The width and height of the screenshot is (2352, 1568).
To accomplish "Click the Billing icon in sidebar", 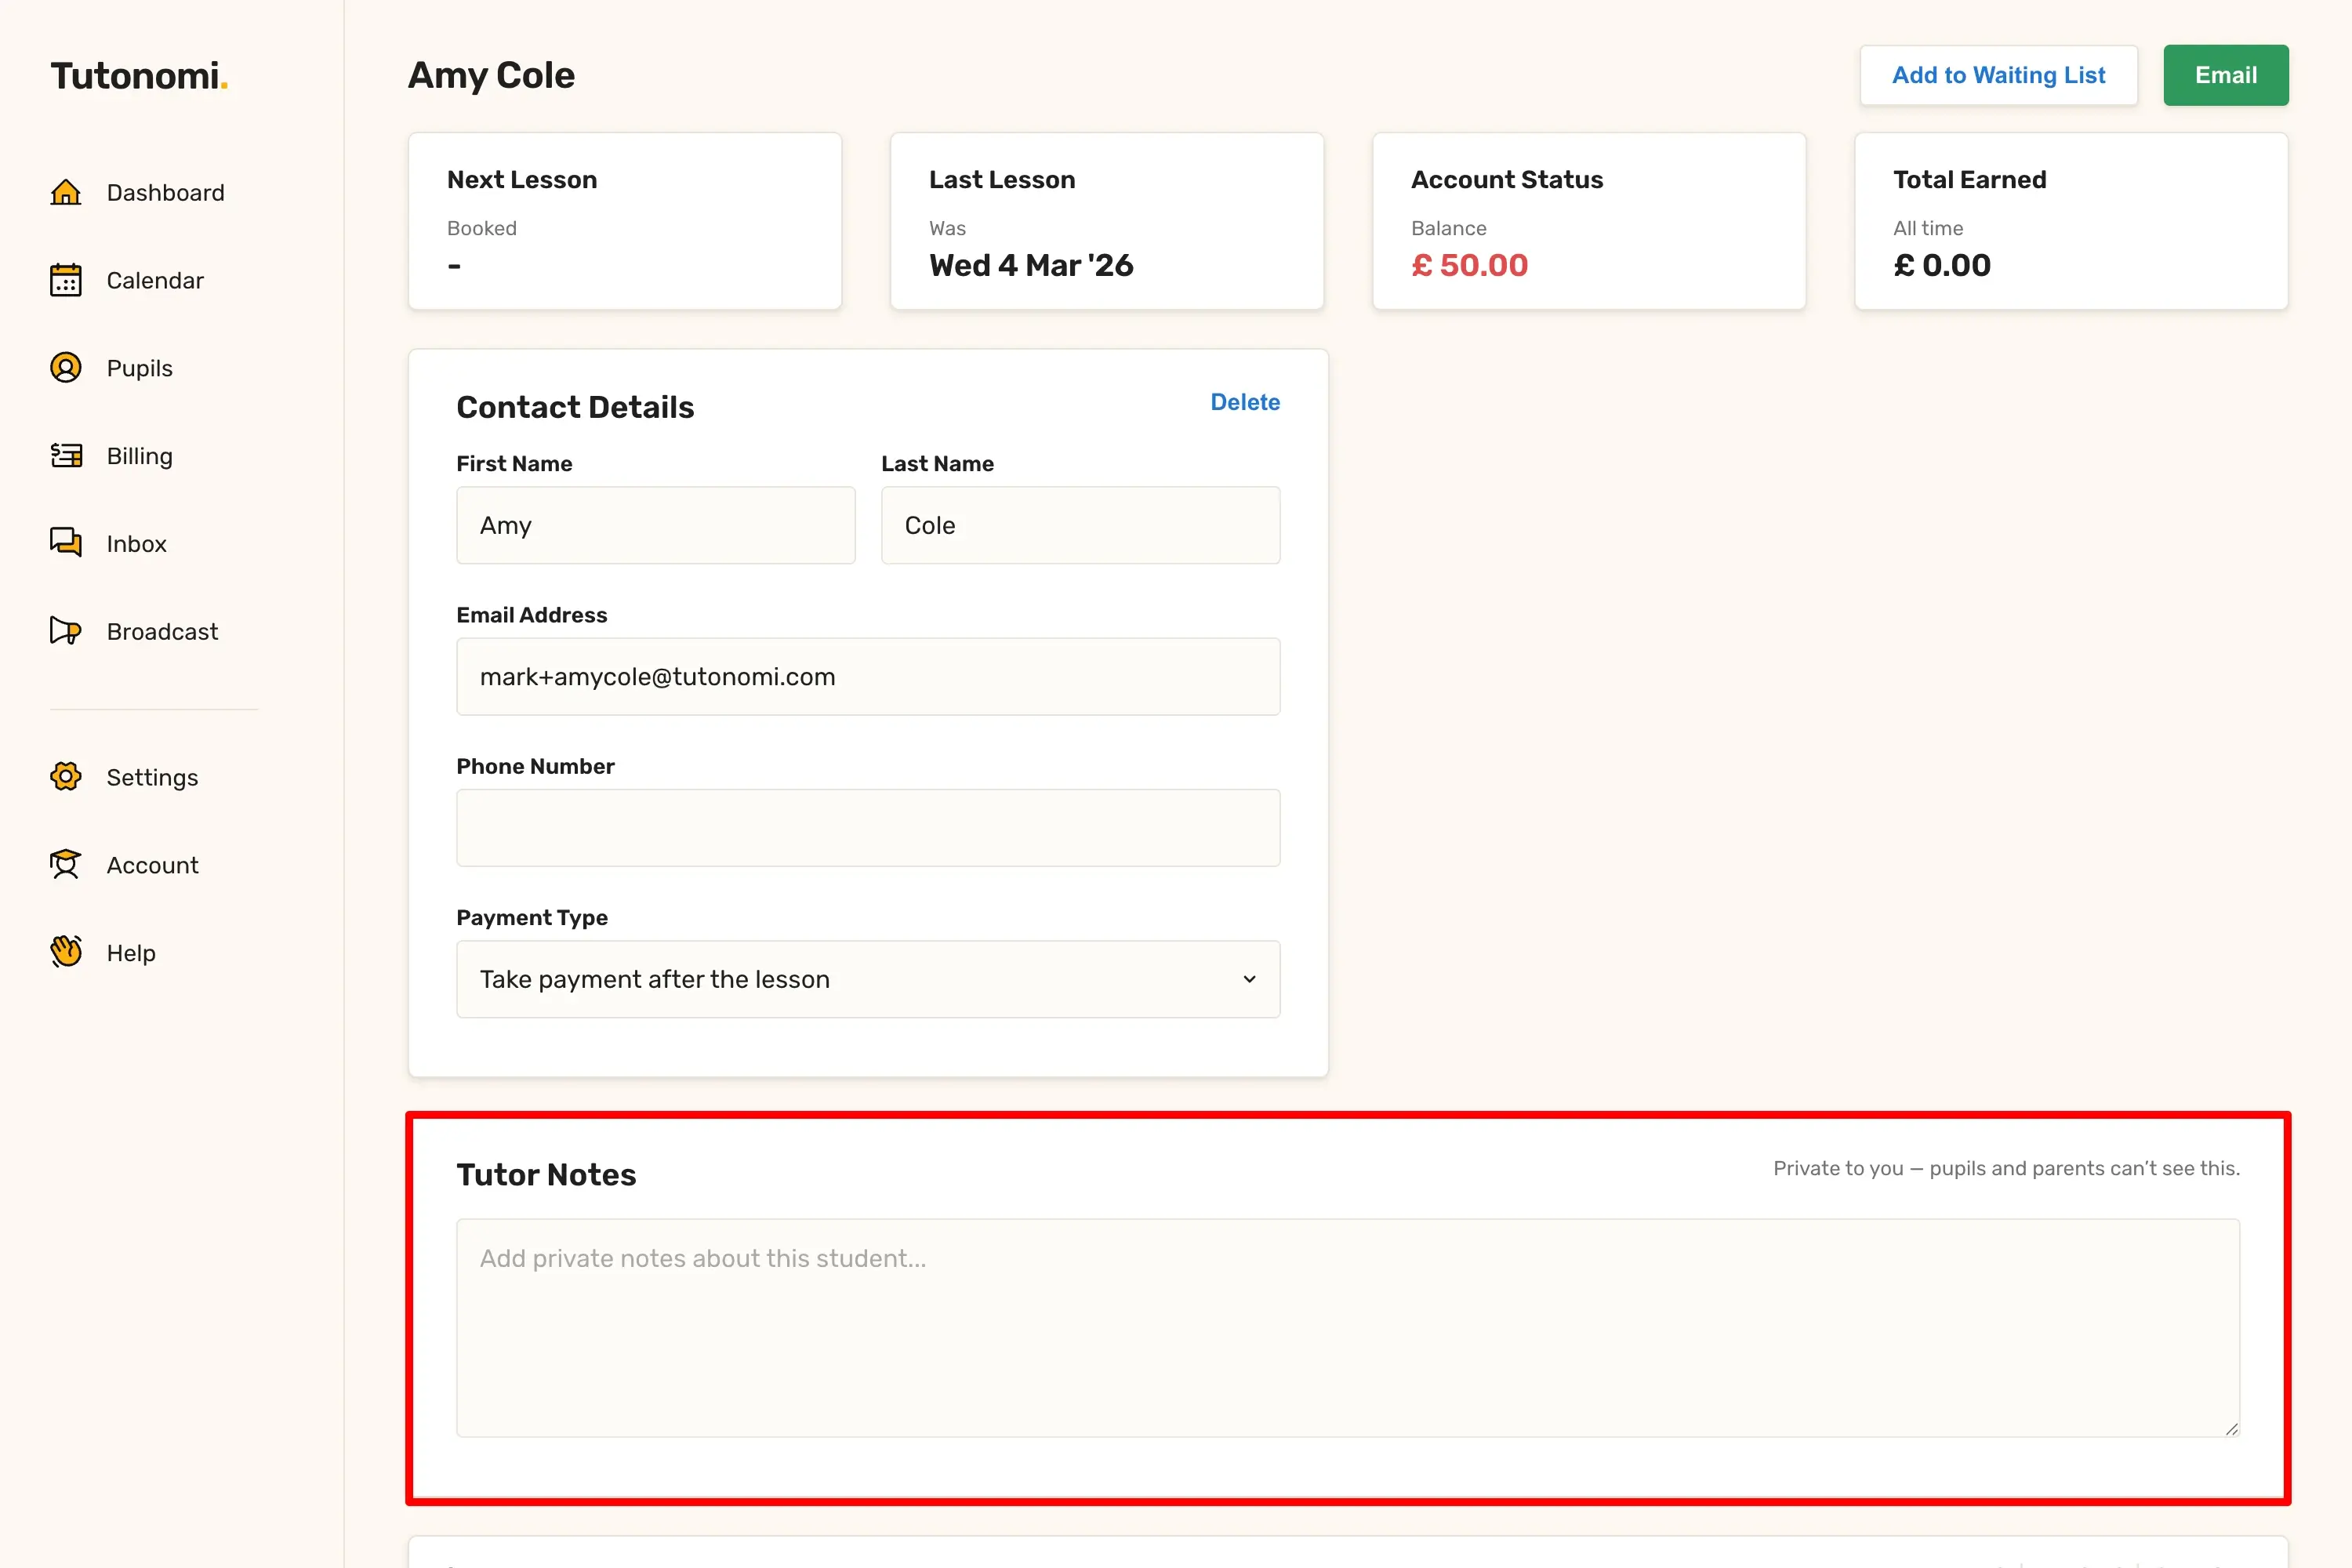I will pos(66,456).
